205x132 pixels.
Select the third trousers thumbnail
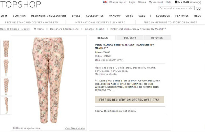pyautogui.click(x=6, y=87)
